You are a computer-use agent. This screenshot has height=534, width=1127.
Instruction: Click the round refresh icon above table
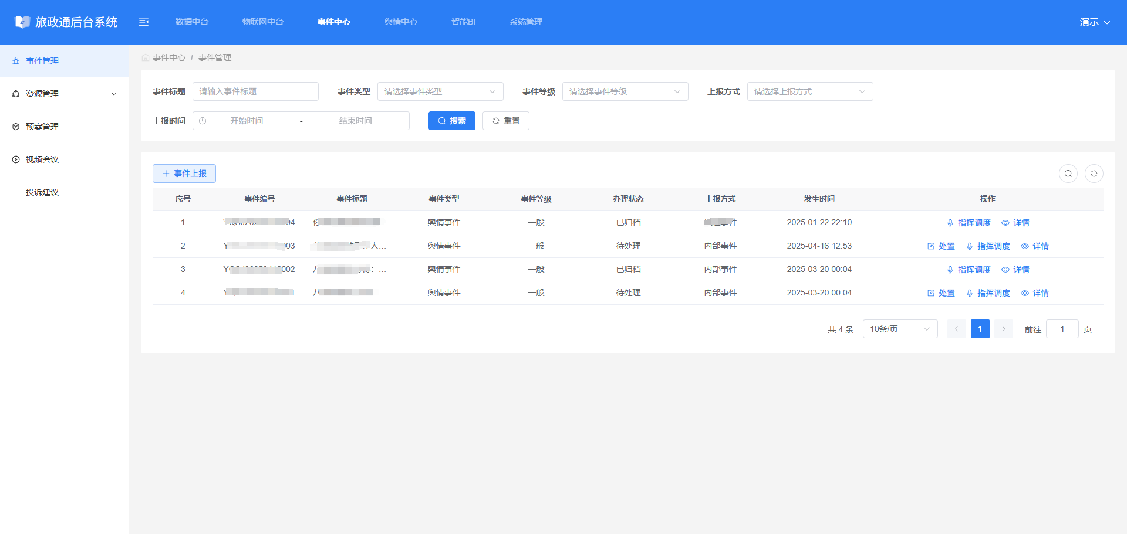[x=1094, y=174]
